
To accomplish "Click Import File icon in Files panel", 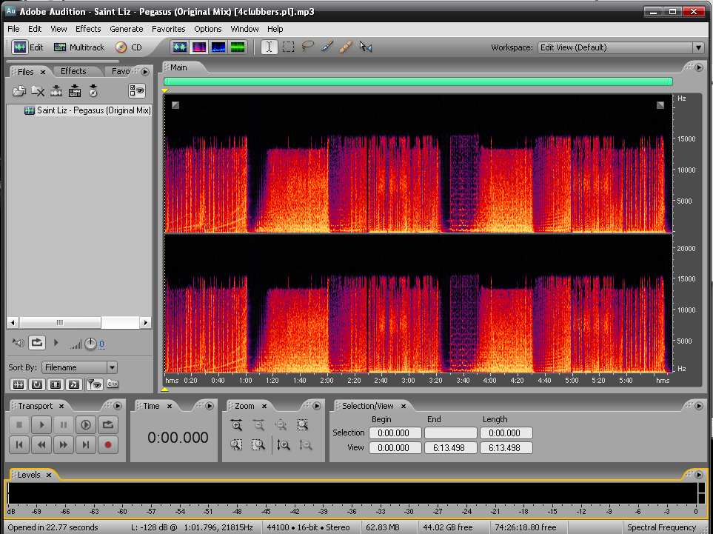I will 19,91.
